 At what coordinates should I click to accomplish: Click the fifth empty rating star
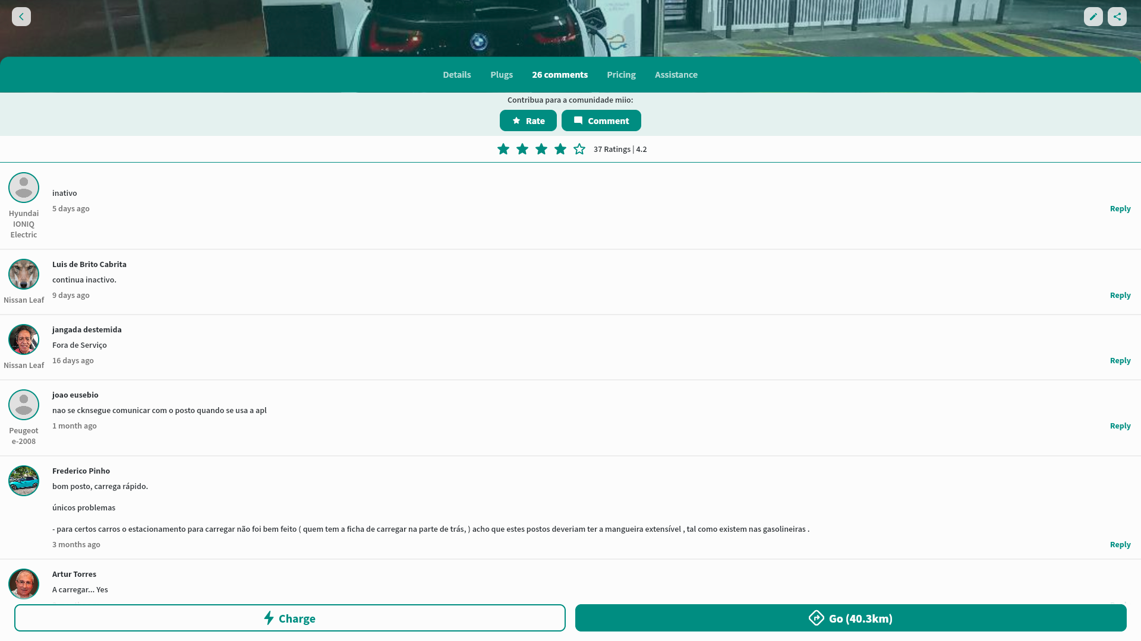(x=579, y=149)
